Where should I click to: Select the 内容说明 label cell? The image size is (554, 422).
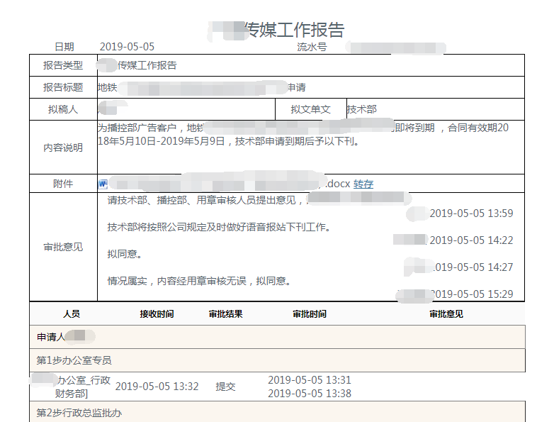point(63,148)
